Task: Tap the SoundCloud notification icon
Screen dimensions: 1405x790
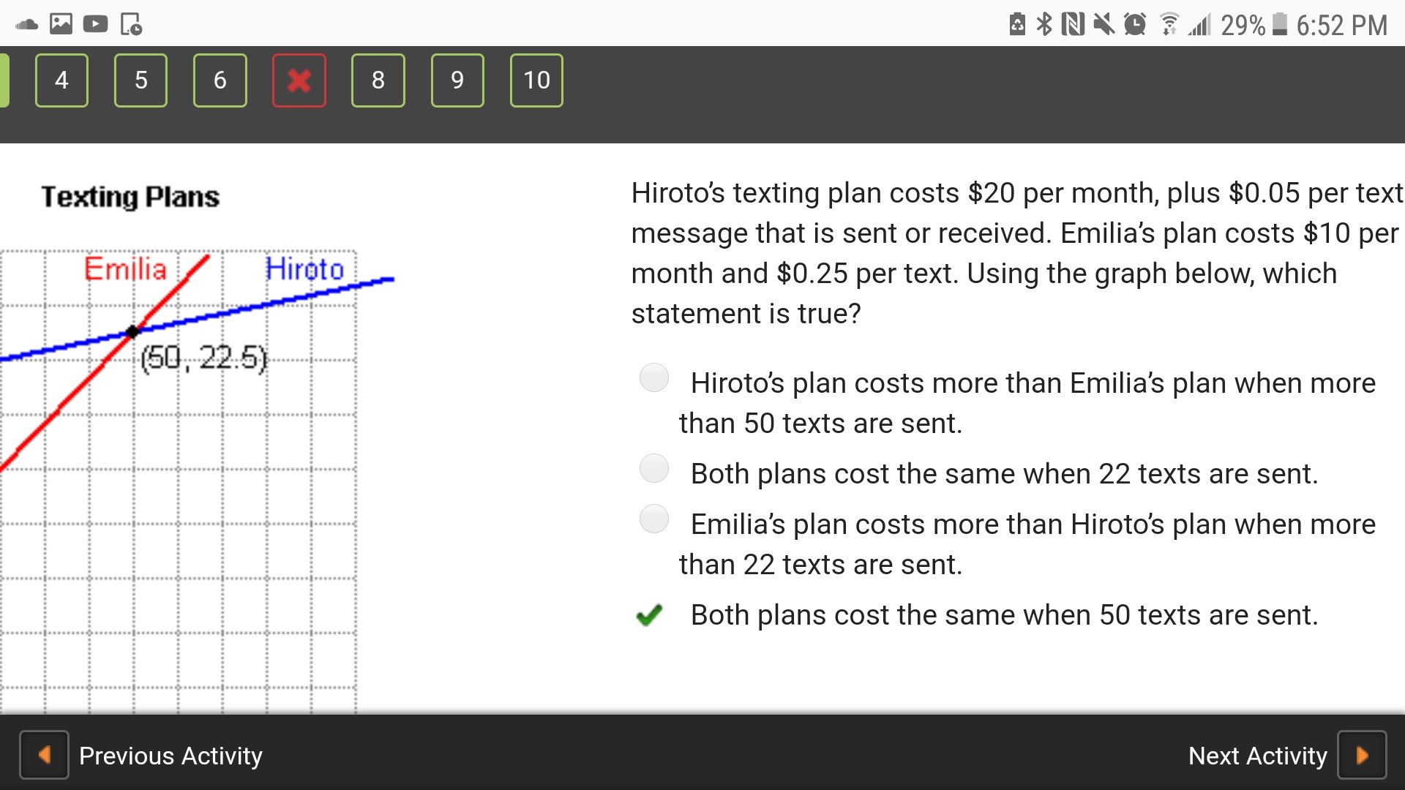Action: coord(26,25)
